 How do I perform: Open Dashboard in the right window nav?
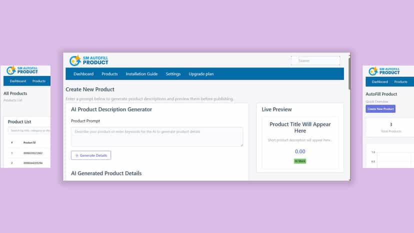(379, 82)
